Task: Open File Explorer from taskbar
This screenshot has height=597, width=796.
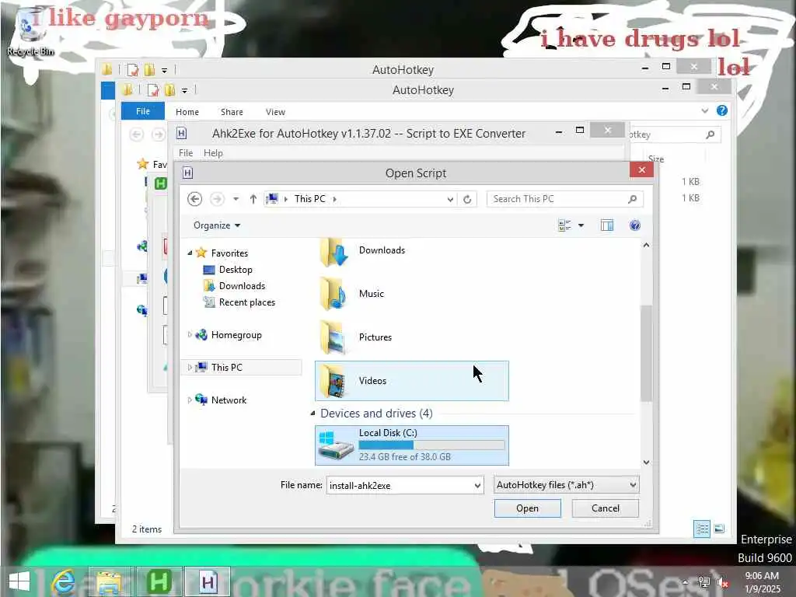Action: (109, 581)
